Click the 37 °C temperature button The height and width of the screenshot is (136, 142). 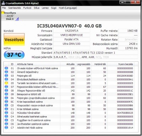pos(14,55)
